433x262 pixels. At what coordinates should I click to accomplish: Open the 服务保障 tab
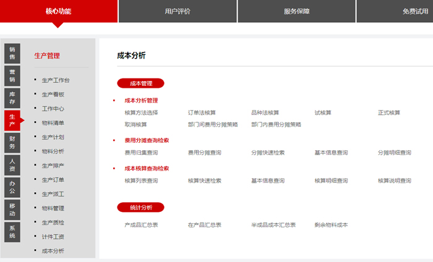point(296,11)
